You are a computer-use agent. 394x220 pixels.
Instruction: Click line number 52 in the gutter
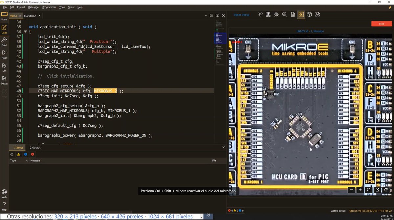coord(18,111)
